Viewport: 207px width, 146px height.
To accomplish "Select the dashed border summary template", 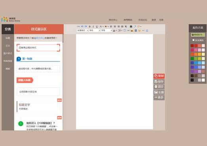I will point(38,69).
